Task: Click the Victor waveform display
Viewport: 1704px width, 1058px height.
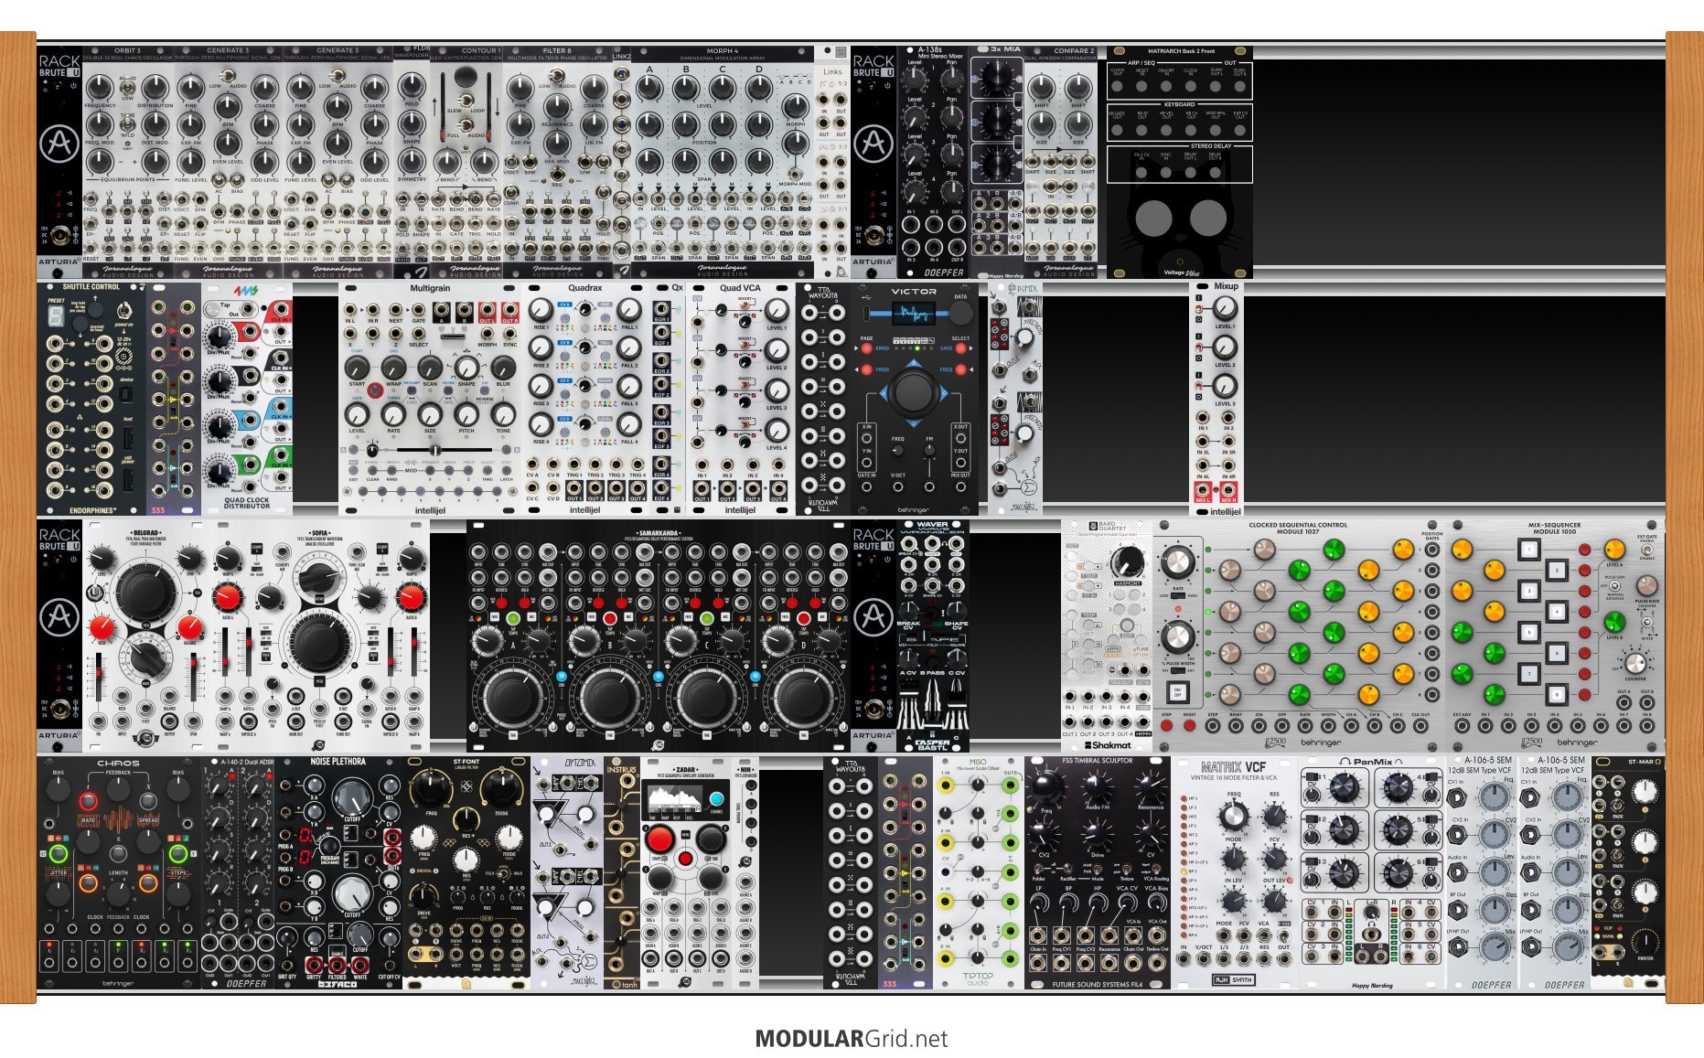Action: 913,314
